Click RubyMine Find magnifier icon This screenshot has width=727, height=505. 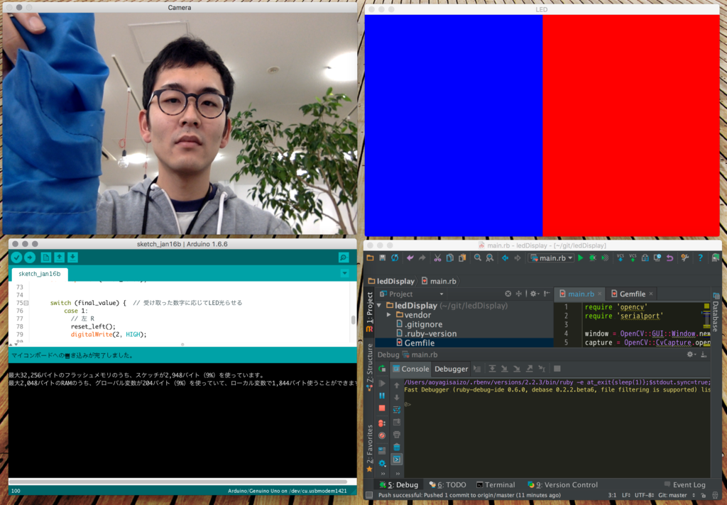[x=478, y=258]
